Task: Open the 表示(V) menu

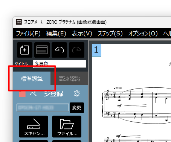Action: click(x=82, y=34)
